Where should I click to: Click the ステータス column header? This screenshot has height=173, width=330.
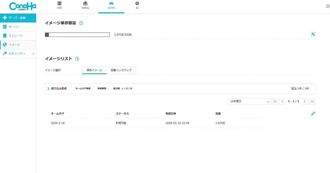122,113
